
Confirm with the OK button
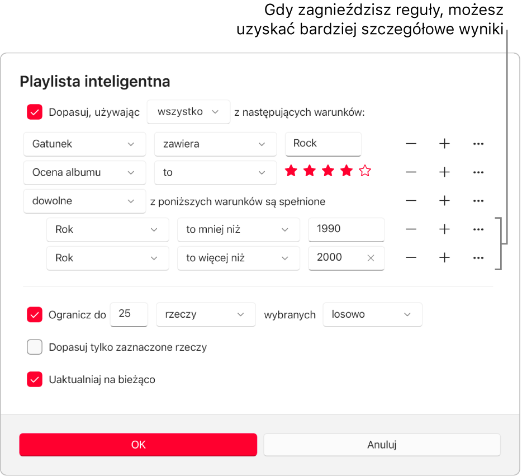138,445
